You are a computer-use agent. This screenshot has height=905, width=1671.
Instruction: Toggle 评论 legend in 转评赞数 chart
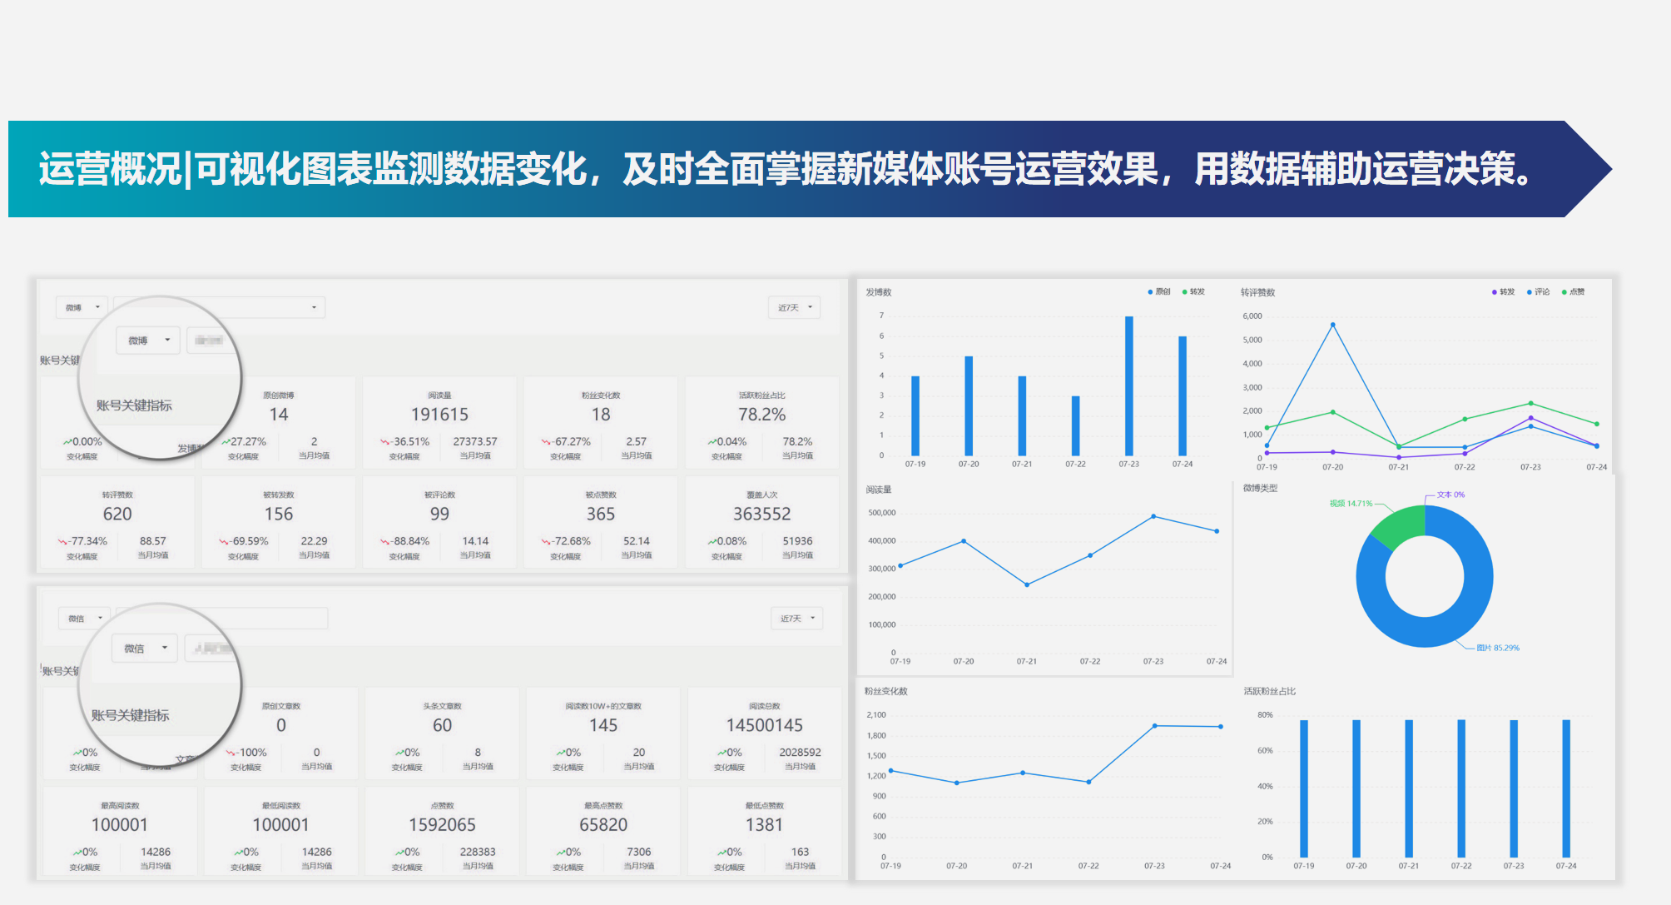1539,291
